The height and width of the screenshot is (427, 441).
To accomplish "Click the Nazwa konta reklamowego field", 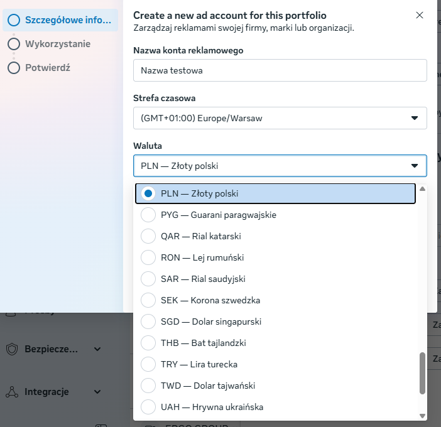I will (280, 70).
